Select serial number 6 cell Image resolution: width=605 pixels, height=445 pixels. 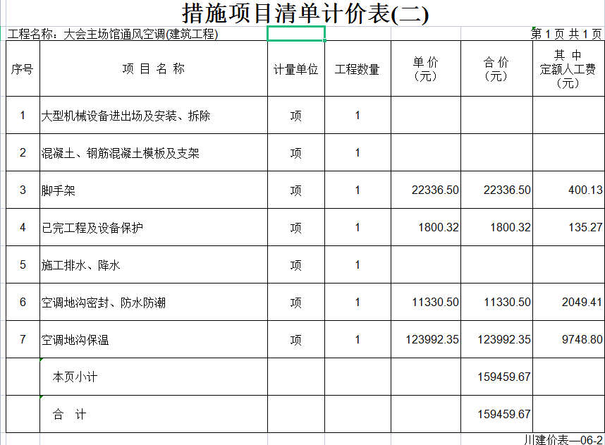coord(23,303)
